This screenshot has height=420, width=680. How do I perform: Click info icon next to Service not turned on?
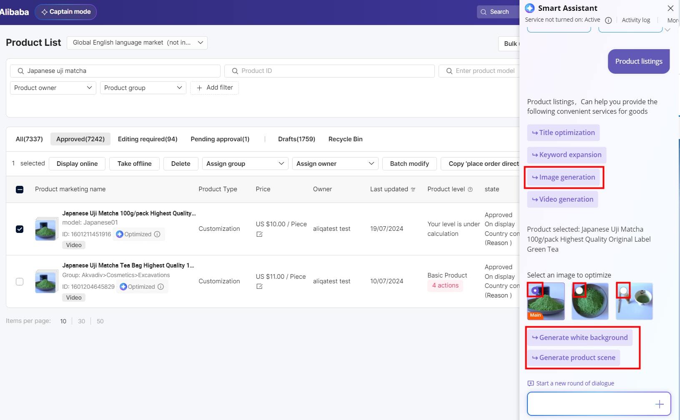tap(608, 20)
